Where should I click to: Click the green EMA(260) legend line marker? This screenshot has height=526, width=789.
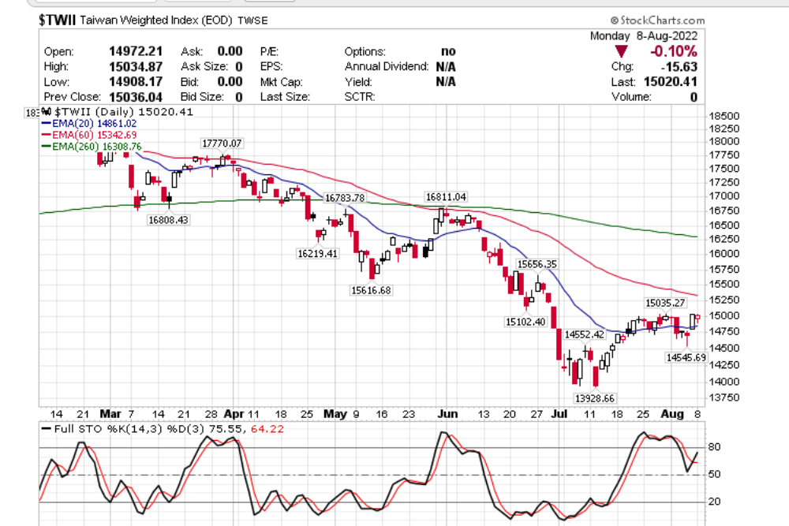(x=47, y=147)
